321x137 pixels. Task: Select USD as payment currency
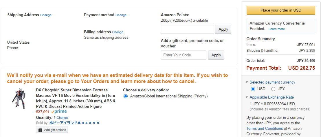pos(253,89)
